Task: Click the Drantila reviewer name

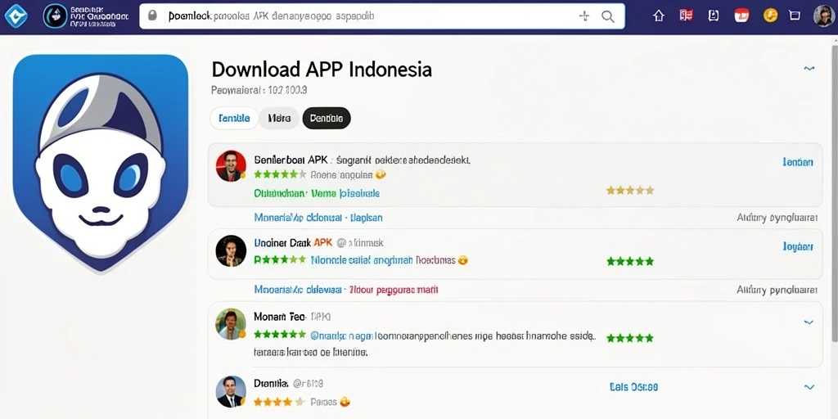Action: click(x=271, y=383)
